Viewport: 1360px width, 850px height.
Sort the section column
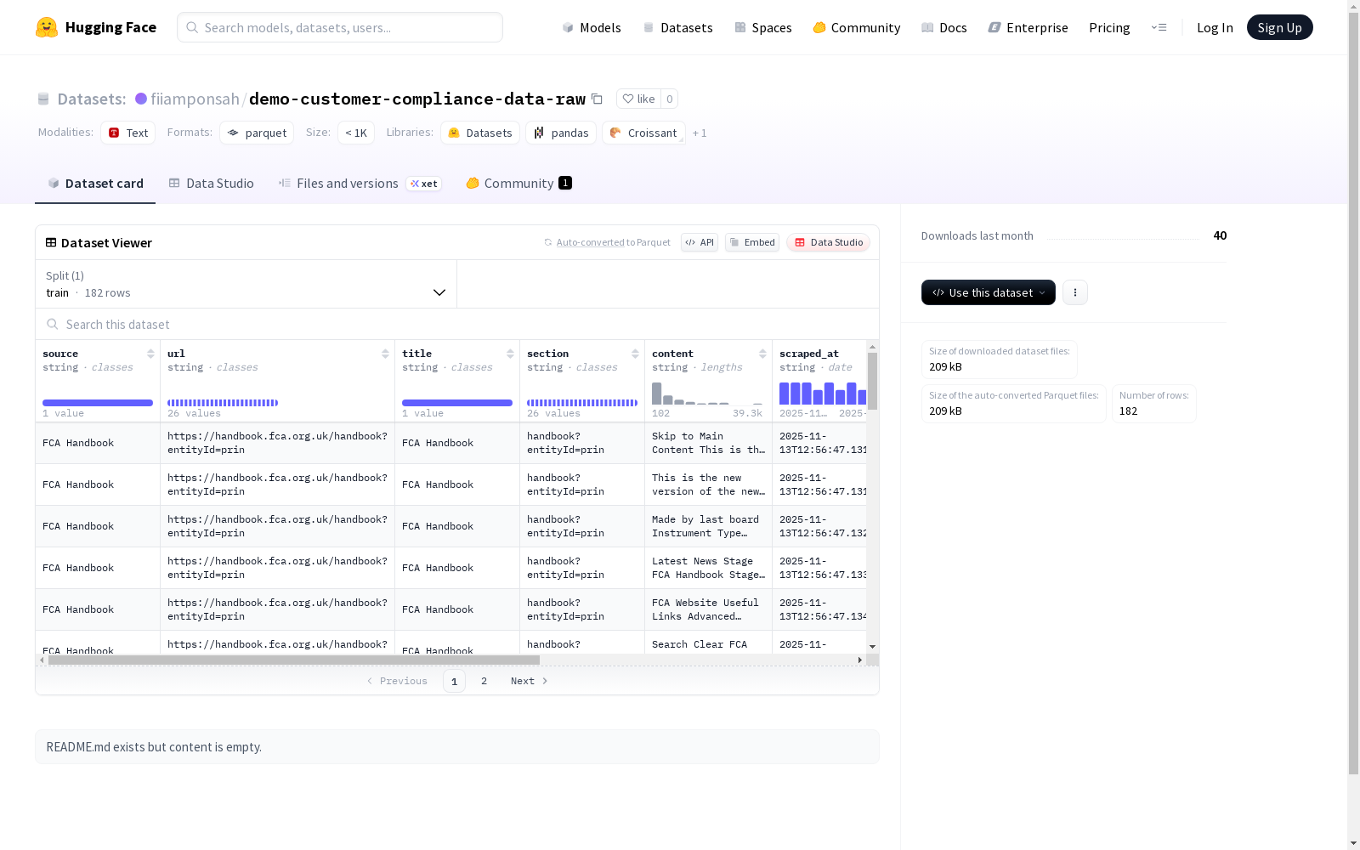(635, 354)
